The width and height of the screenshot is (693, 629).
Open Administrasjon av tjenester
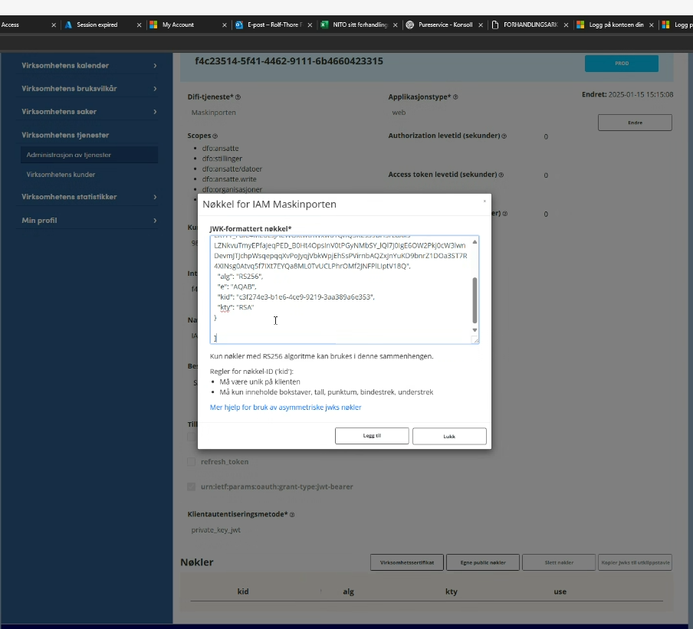89,155
